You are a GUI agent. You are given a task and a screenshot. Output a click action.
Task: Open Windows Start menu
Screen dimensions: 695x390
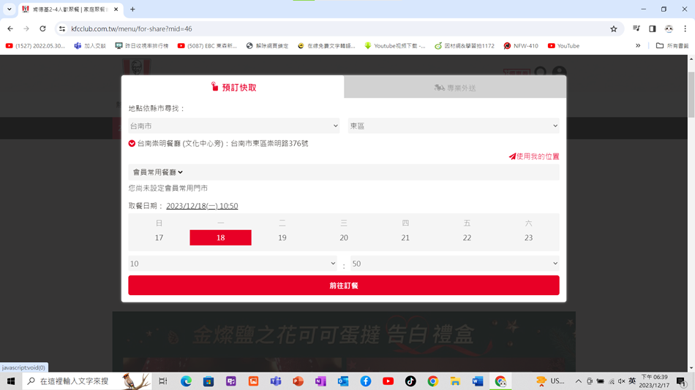coord(11,381)
